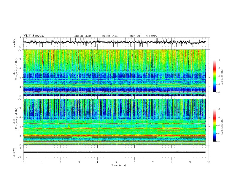Click the "station=ATH" header label

(x=110, y=36)
